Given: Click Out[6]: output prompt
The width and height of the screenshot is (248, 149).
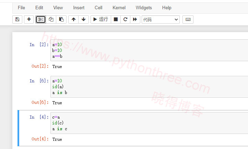Looking at the screenshot, I should tap(40, 103).
